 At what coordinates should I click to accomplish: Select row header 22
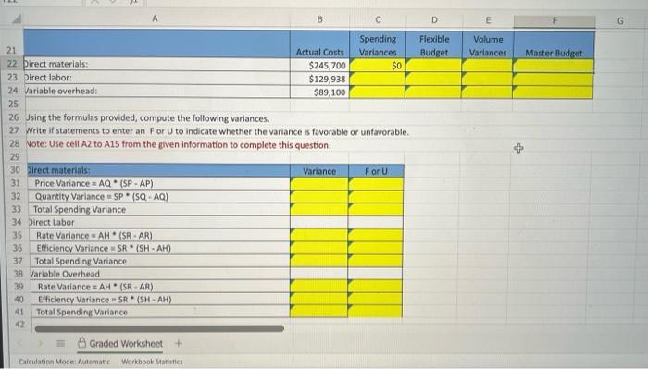click(x=12, y=64)
